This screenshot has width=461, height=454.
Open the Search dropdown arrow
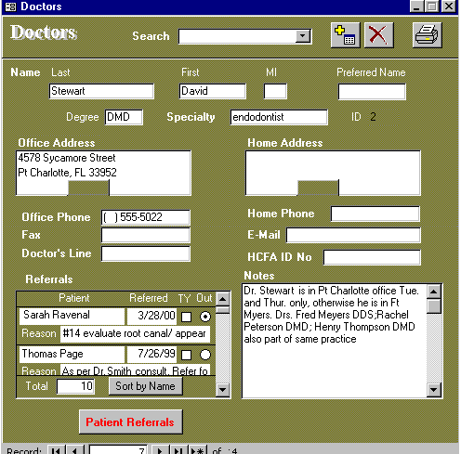303,36
